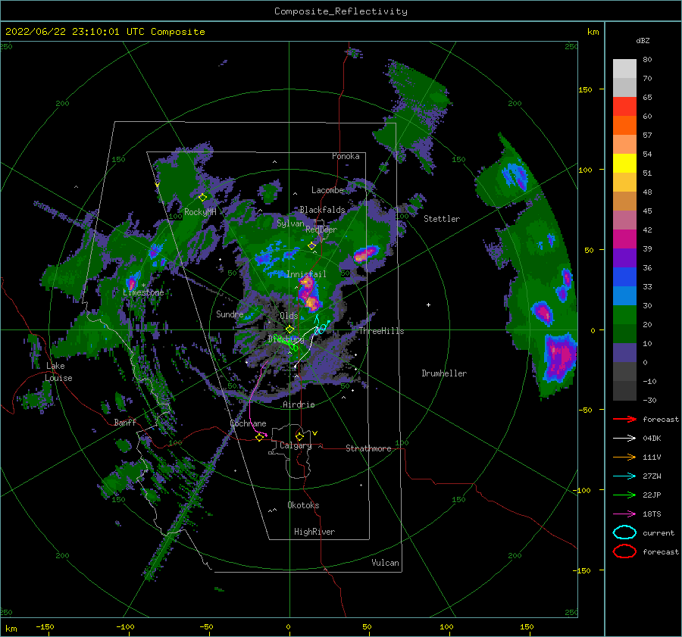Image resolution: width=682 pixels, height=637 pixels.
Task: Click the RockyMH label
Action: tap(200, 212)
